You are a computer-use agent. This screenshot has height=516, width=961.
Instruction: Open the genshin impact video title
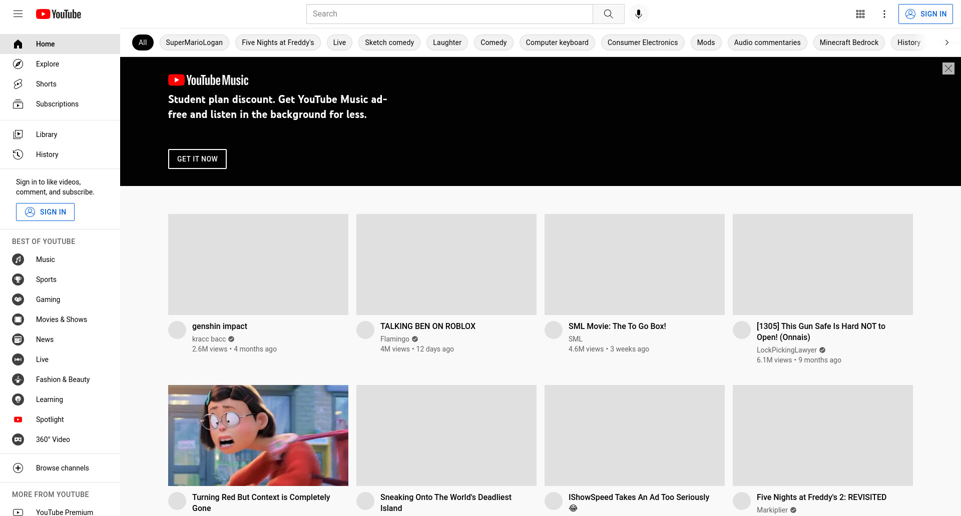(x=220, y=326)
